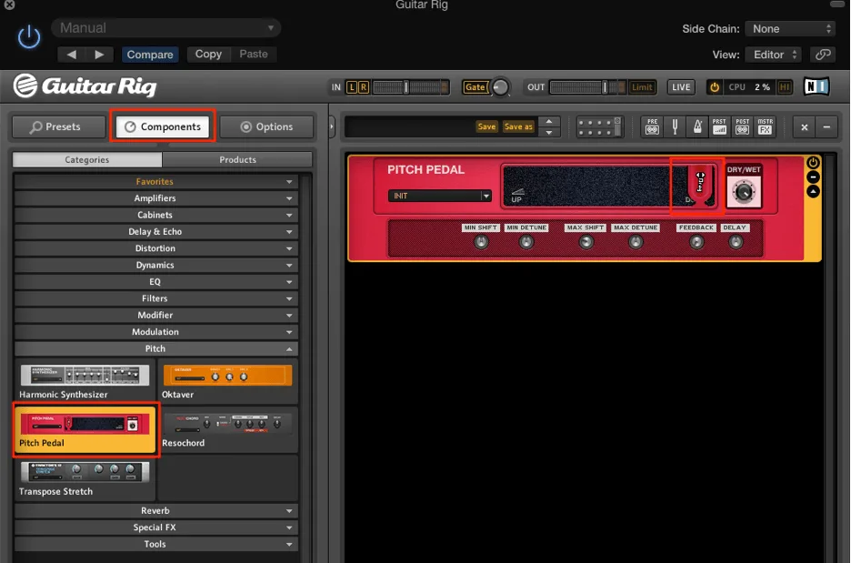This screenshot has height=563, width=851.
Task: Step to the previous rack preset with up arrow
Action: pos(549,122)
